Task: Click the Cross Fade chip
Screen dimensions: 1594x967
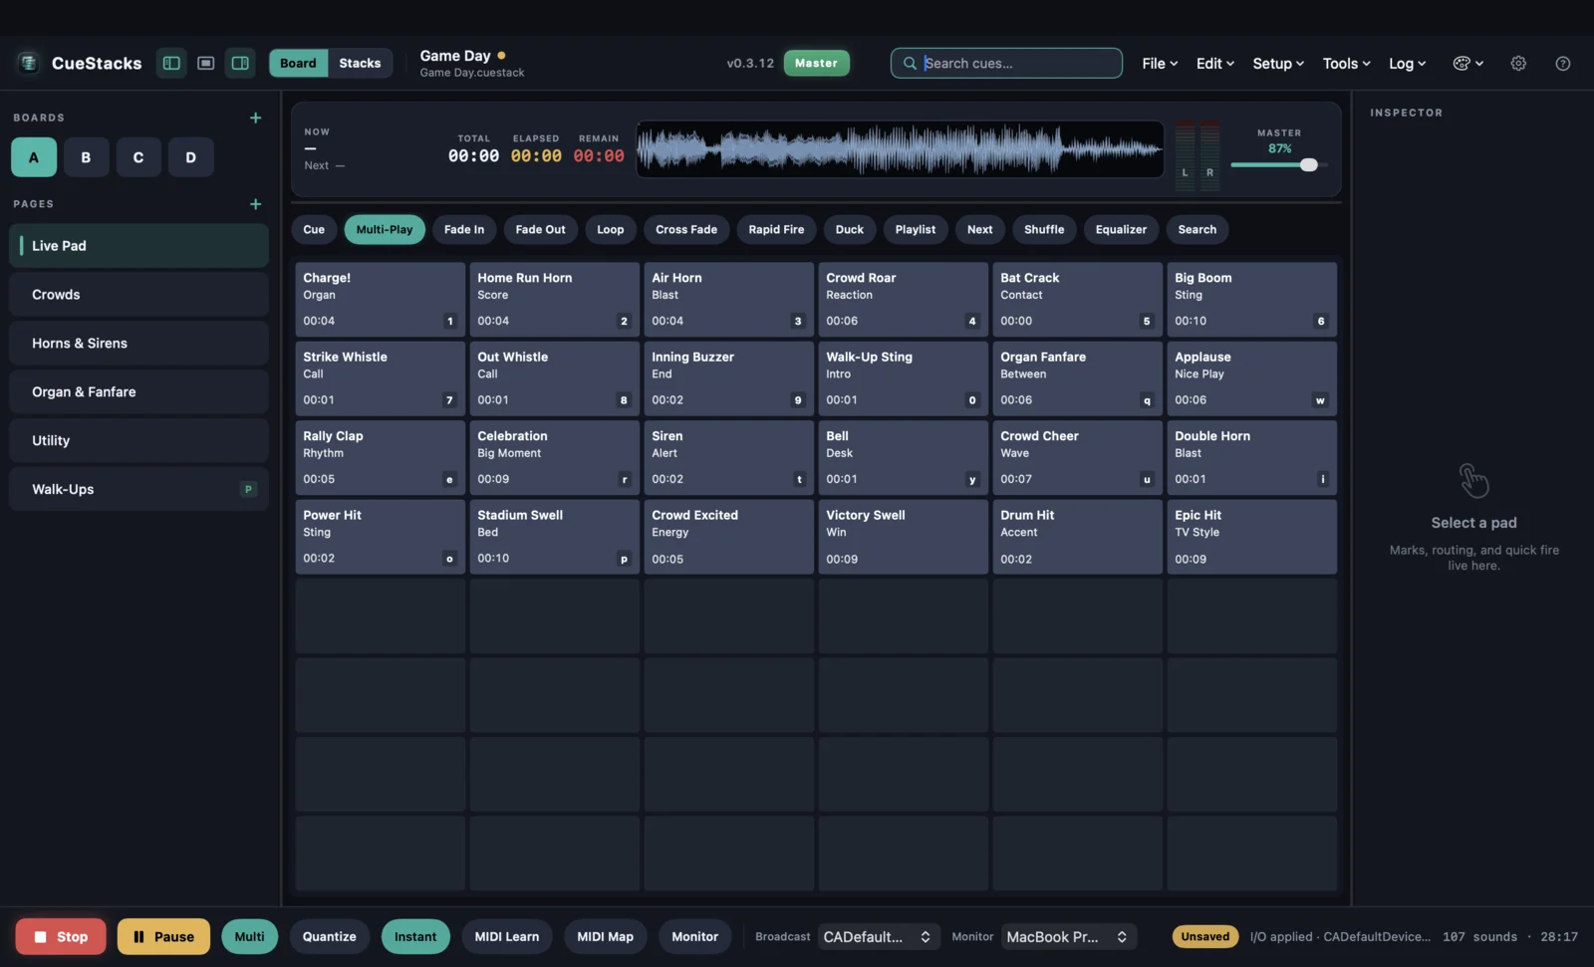Action: click(686, 229)
